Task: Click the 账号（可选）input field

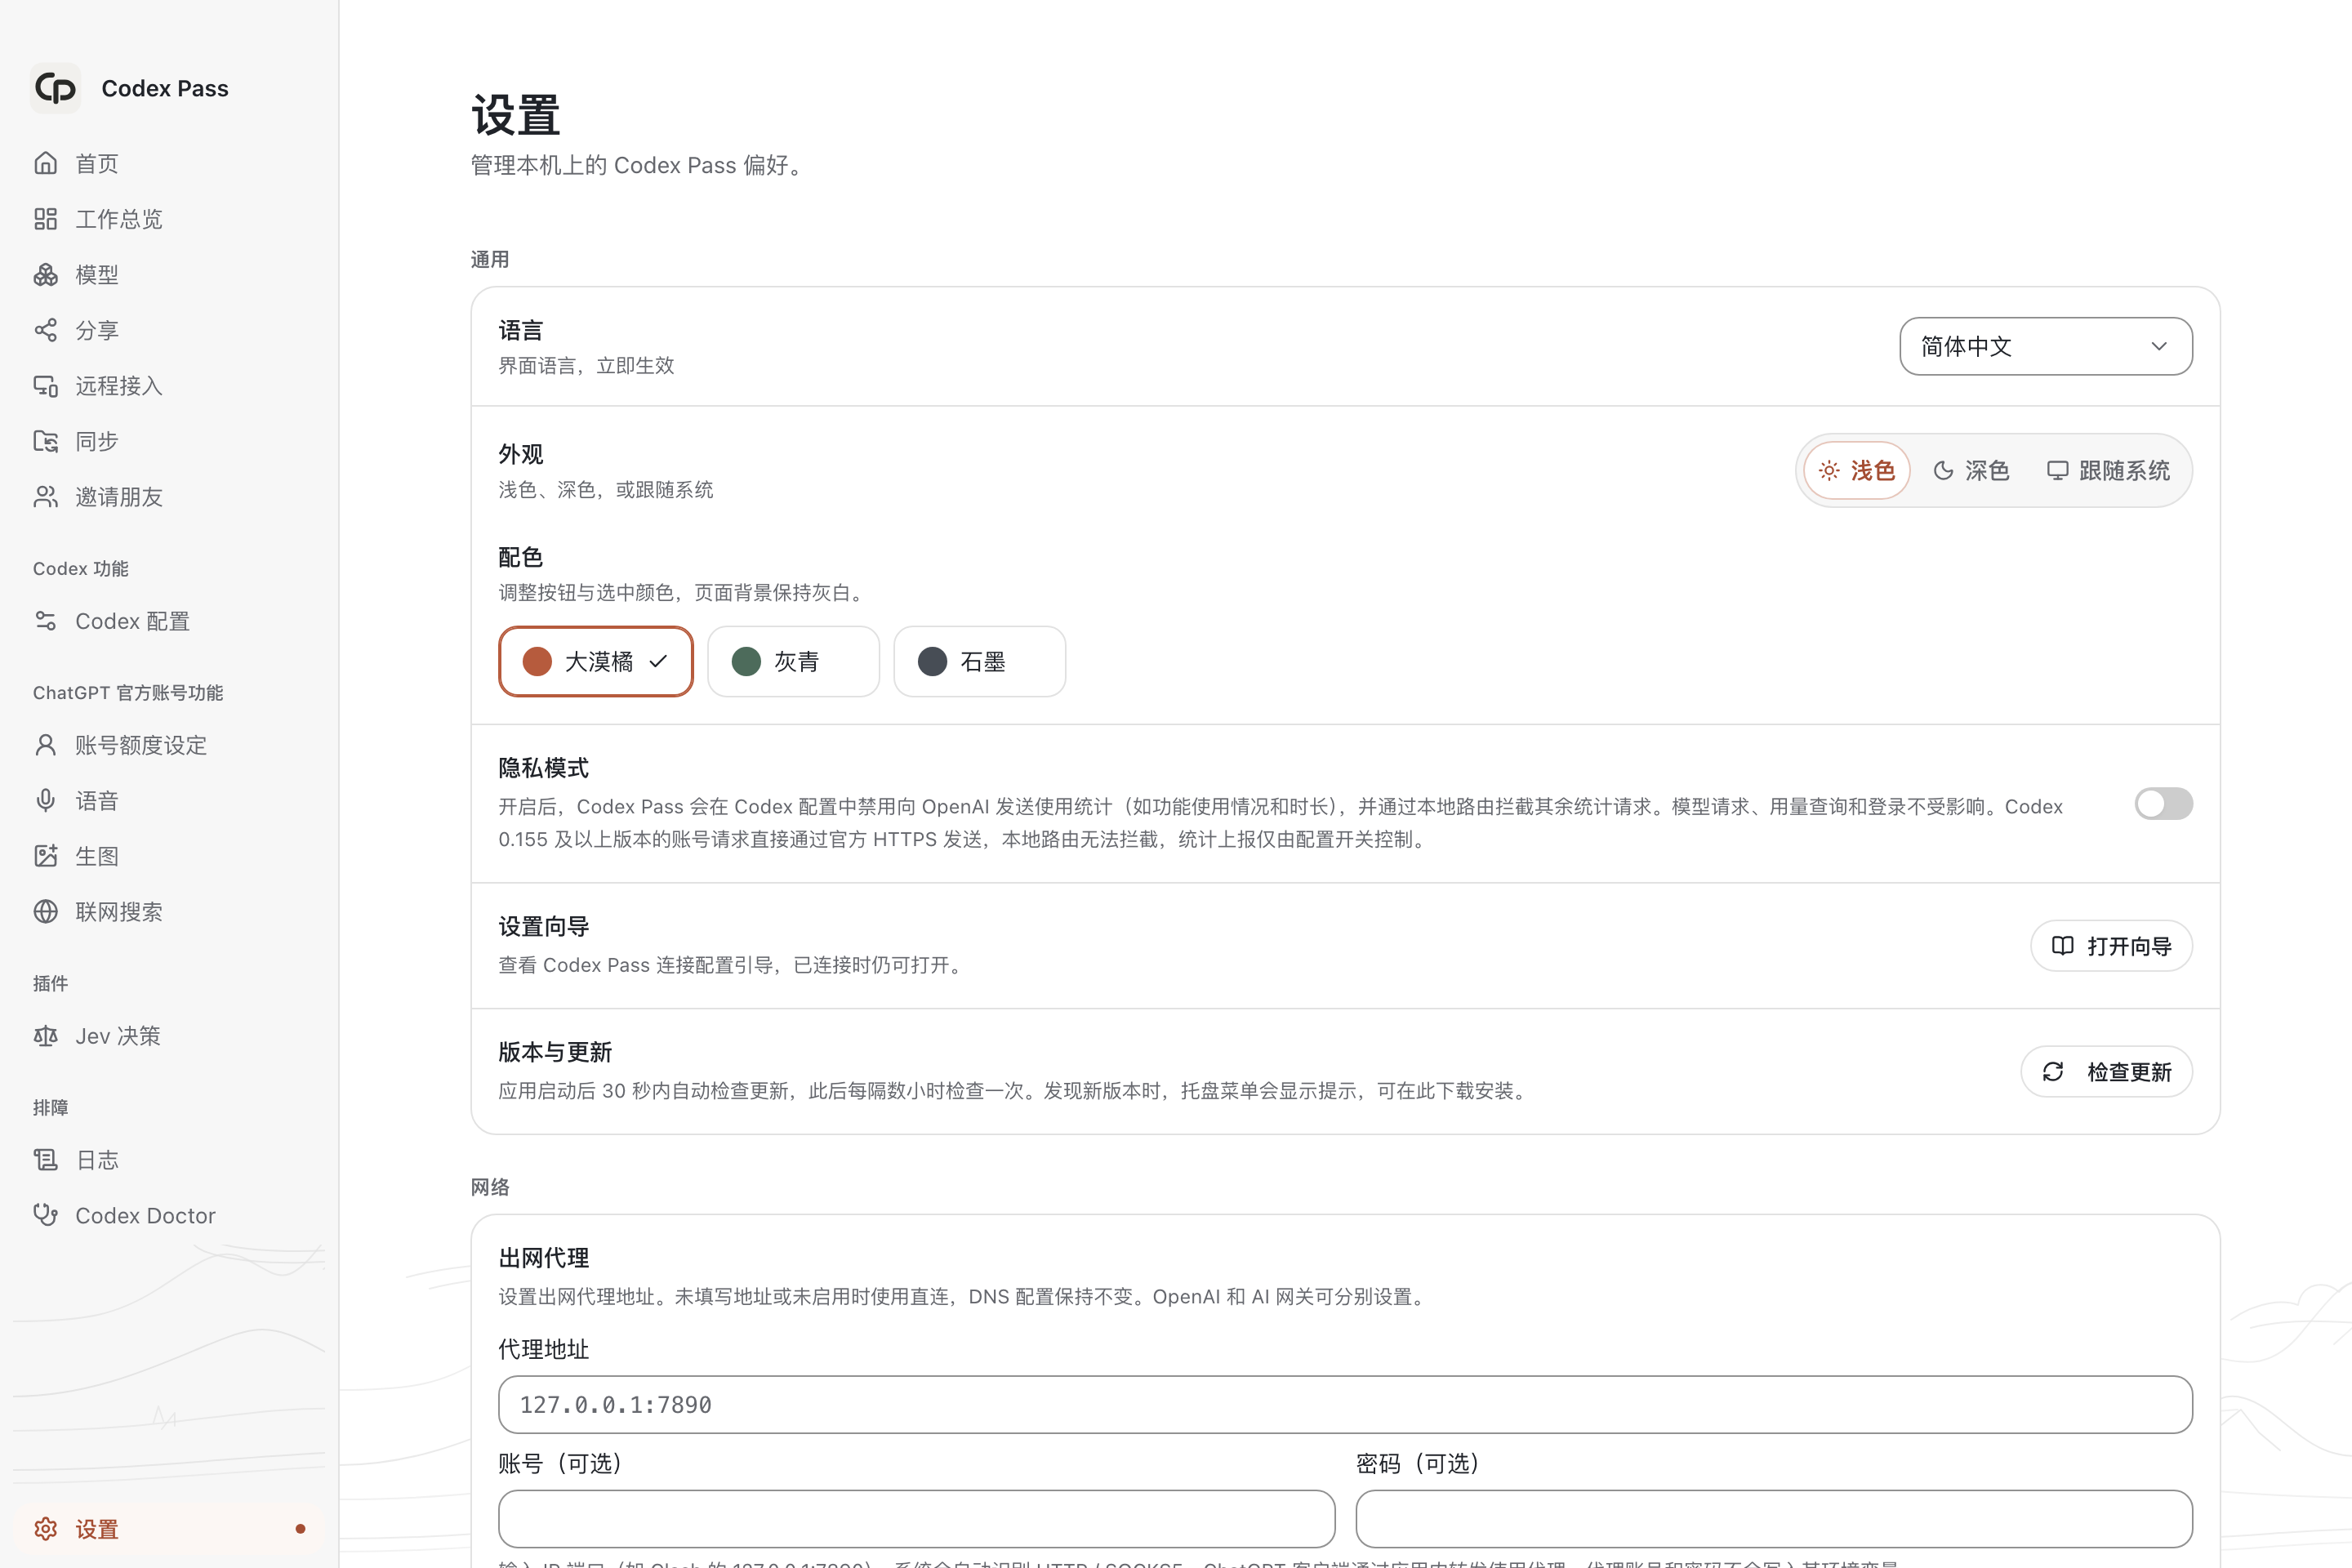Action: 916,1519
